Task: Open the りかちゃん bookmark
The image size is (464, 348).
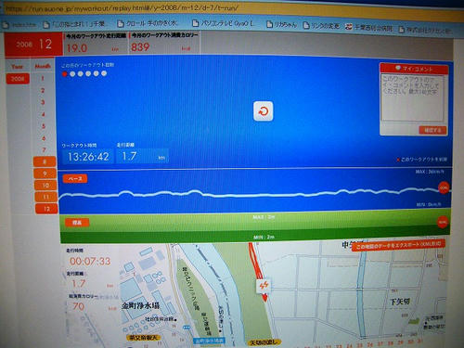Action: (282, 24)
